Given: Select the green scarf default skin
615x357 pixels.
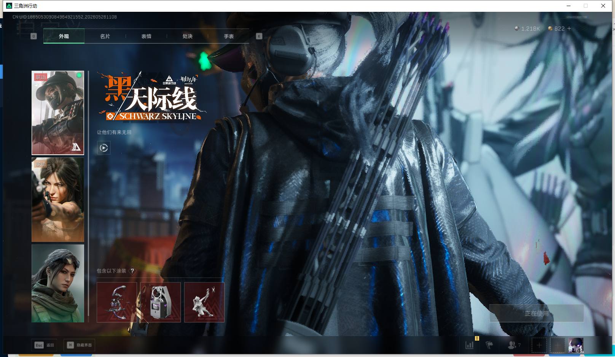Looking at the screenshot, I should [x=58, y=284].
